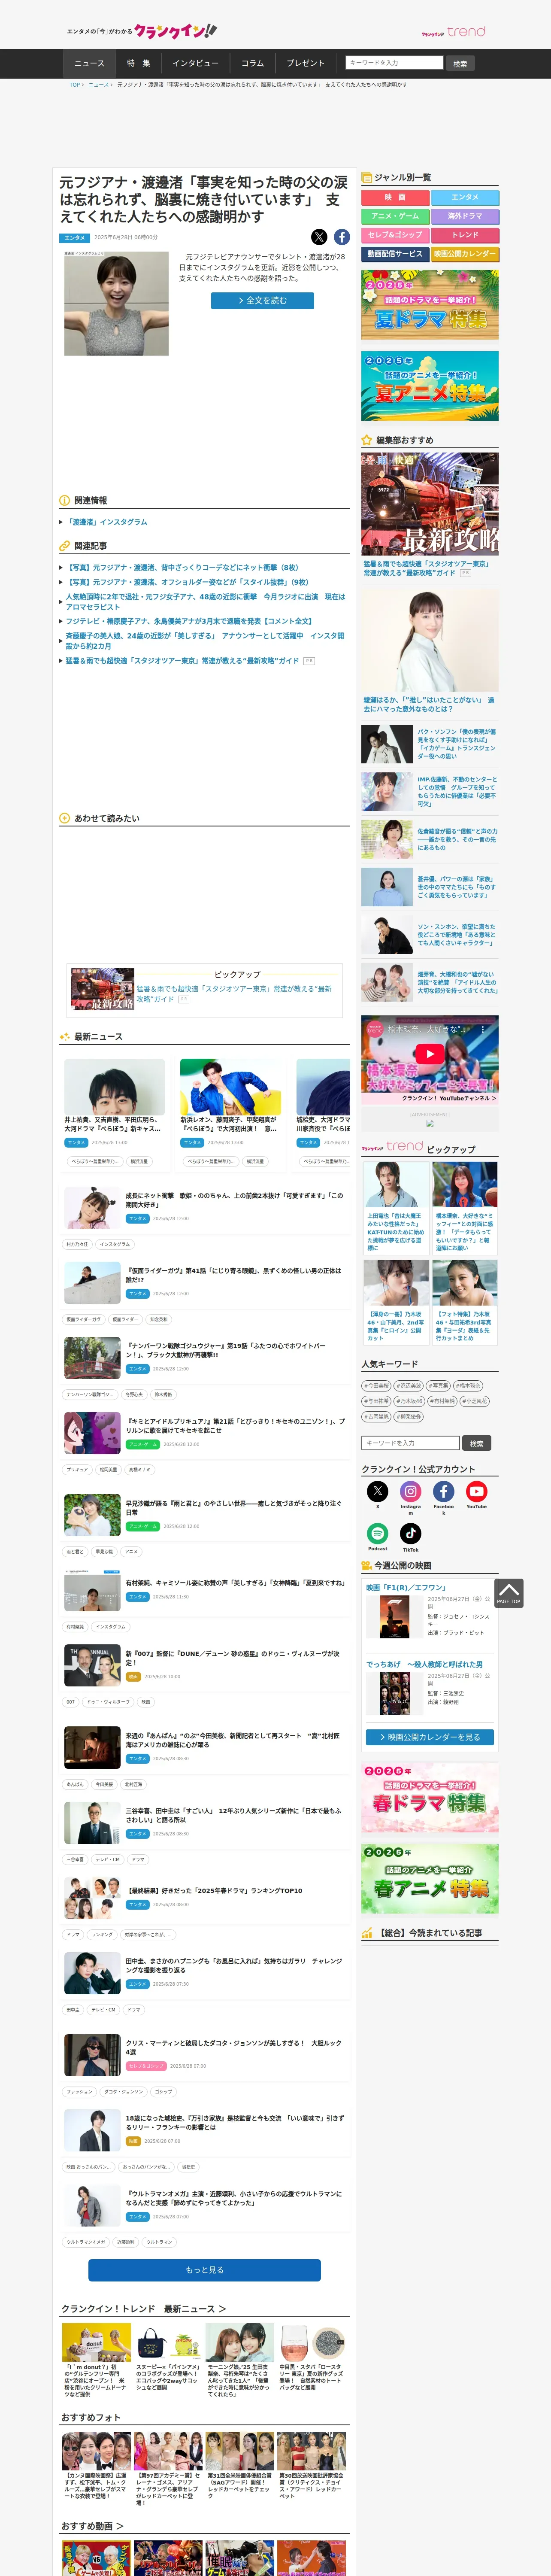Click sidebar keyword search field
Image resolution: width=551 pixels, height=2576 pixels.
coord(410,1443)
